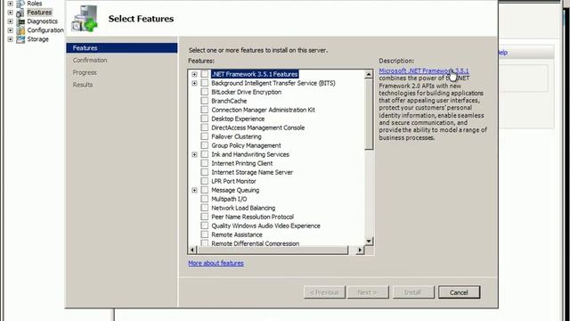Enable Desktop Experience checkbox

click(x=205, y=119)
